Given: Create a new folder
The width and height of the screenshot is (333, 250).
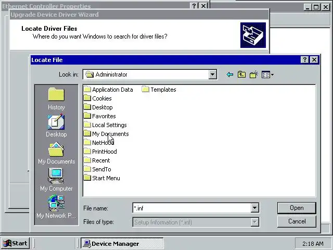Looking at the screenshot, I should pyautogui.click(x=253, y=74).
